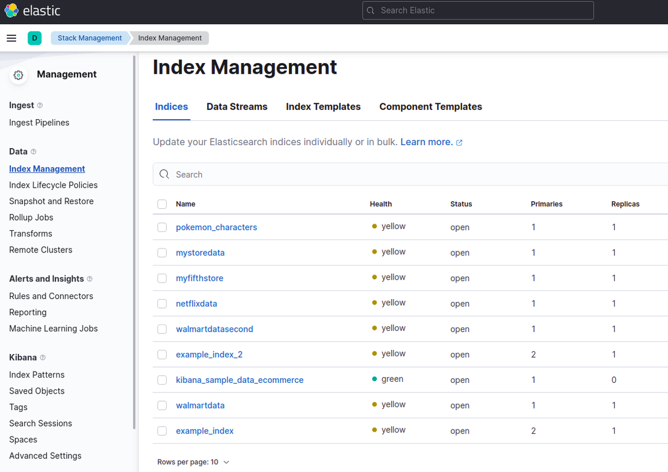Image resolution: width=668 pixels, height=472 pixels.
Task: Switch to the Component Templates tab
Action: pyautogui.click(x=431, y=107)
